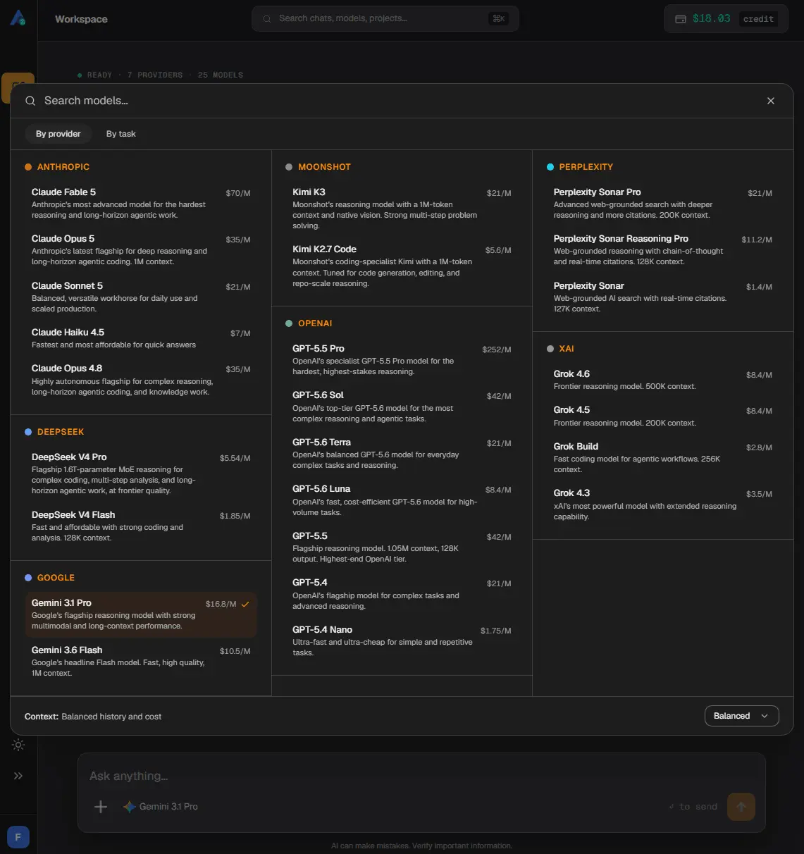The height and width of the screenshot is (854, 804).
Task: Open the Balanced context dropdown
Action: (741, 716)
